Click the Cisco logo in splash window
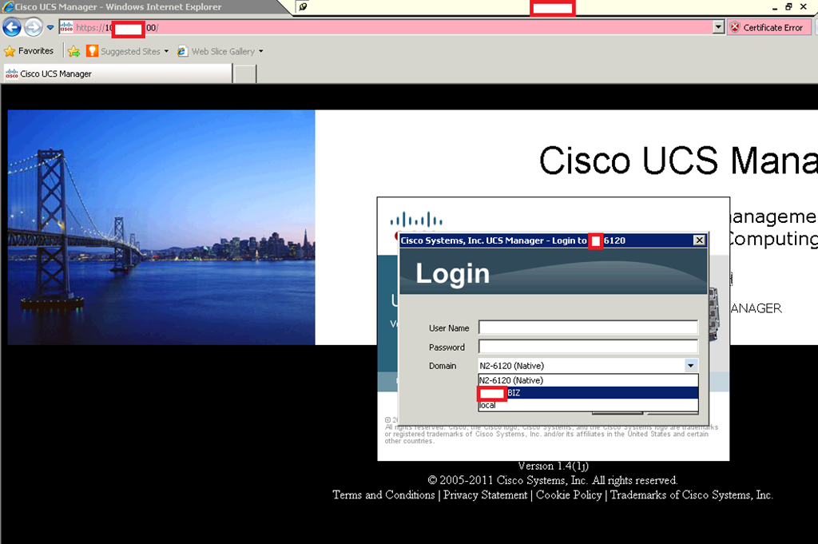 click(x=415, y=221)
